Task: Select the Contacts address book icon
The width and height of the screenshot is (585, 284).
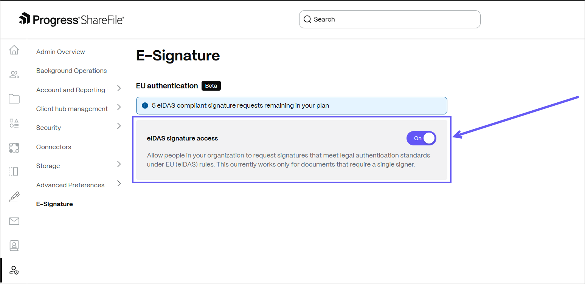Action: point(14,245)
